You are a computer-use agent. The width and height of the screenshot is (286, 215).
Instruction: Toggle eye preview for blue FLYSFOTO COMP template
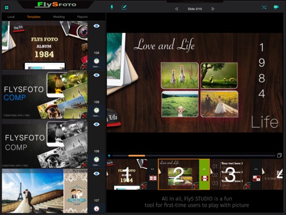96,75
